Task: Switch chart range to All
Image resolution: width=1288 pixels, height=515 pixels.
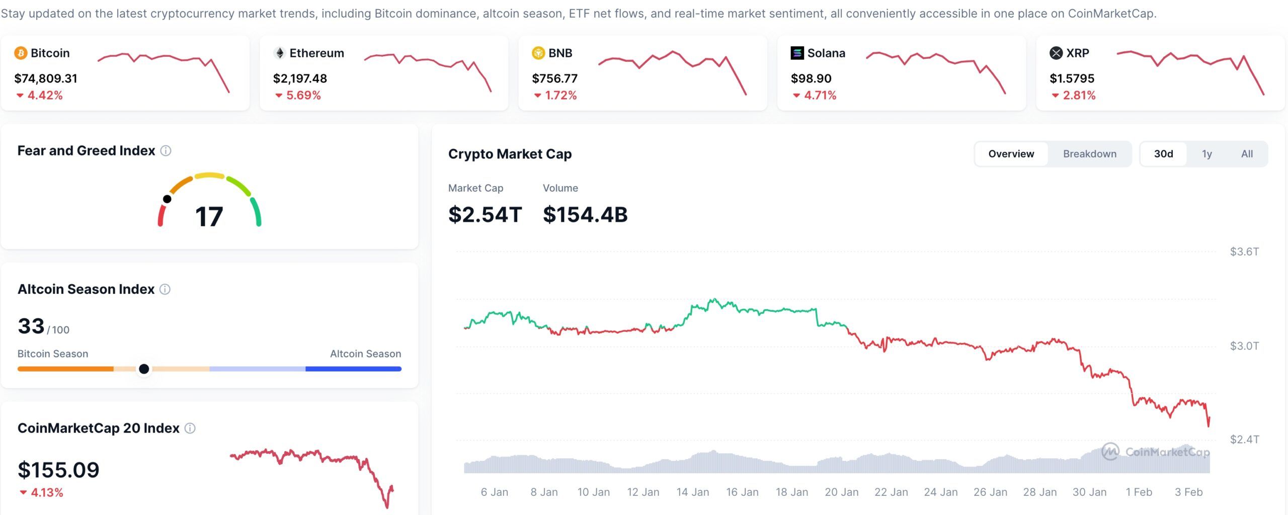Action: coord(1247,154)
